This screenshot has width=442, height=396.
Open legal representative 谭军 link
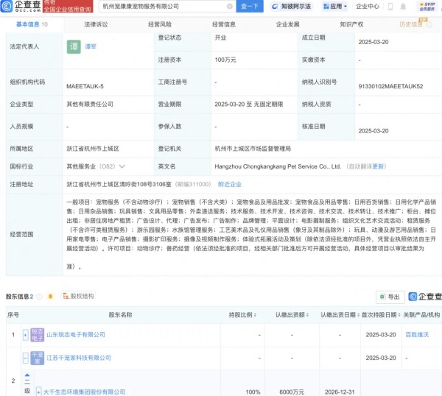pos(91,47)
